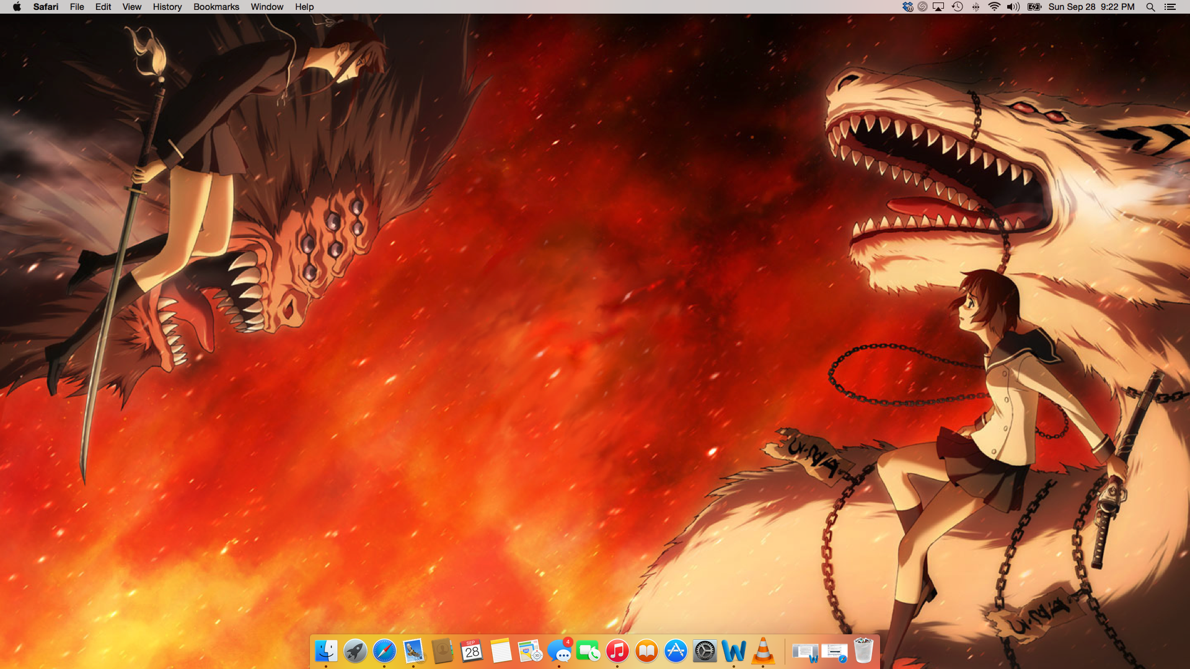1190x669 pixels.
Task: Open FaceTime from the dock
Action: tap(588, 651)
